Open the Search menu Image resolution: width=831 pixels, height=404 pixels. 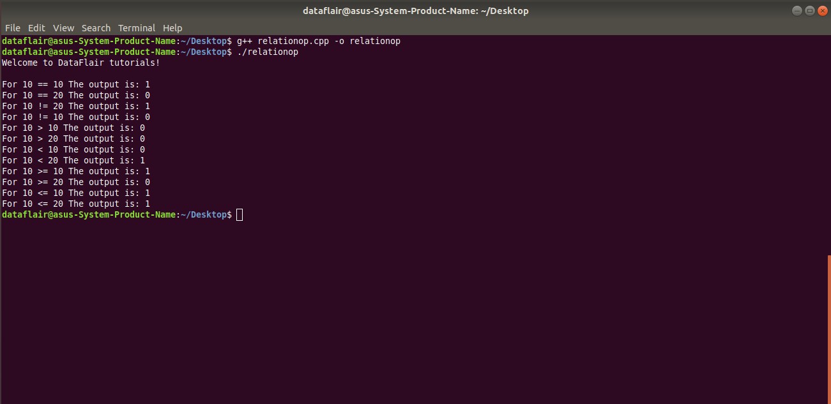(96, 28)
